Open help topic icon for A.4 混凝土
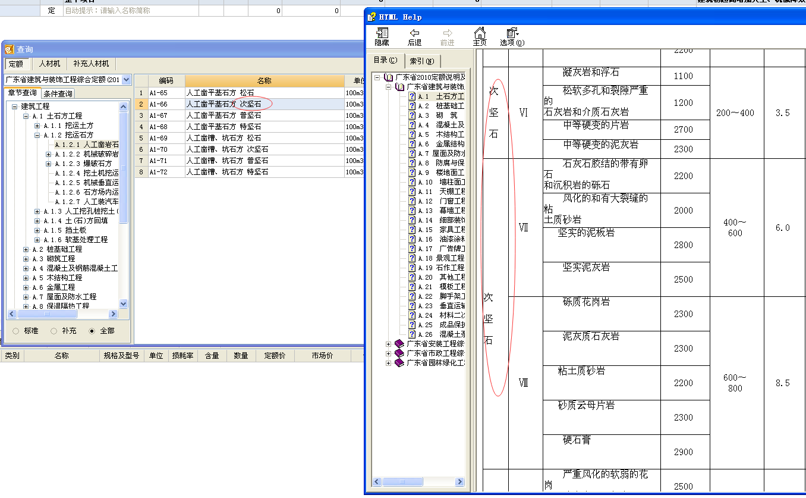The height and width of the screenshot is (498, 806). 412,125
